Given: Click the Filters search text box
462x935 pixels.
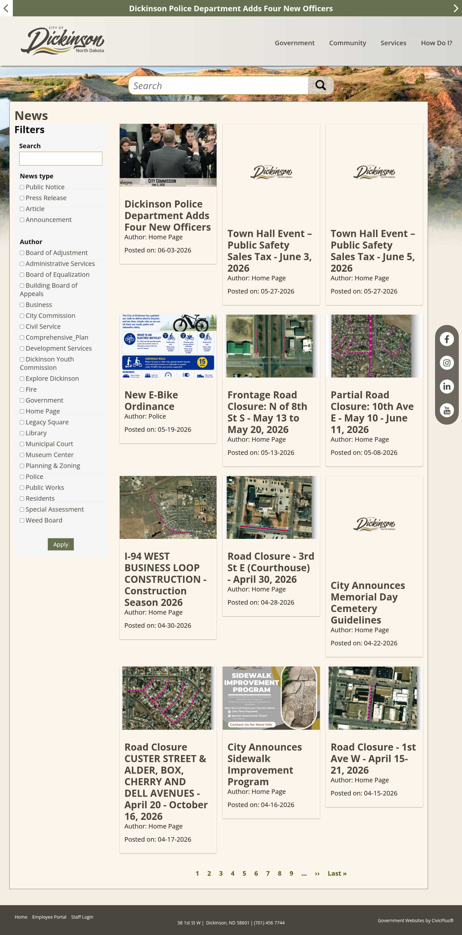Looking at the screenshot, I should tap(61, 159).
